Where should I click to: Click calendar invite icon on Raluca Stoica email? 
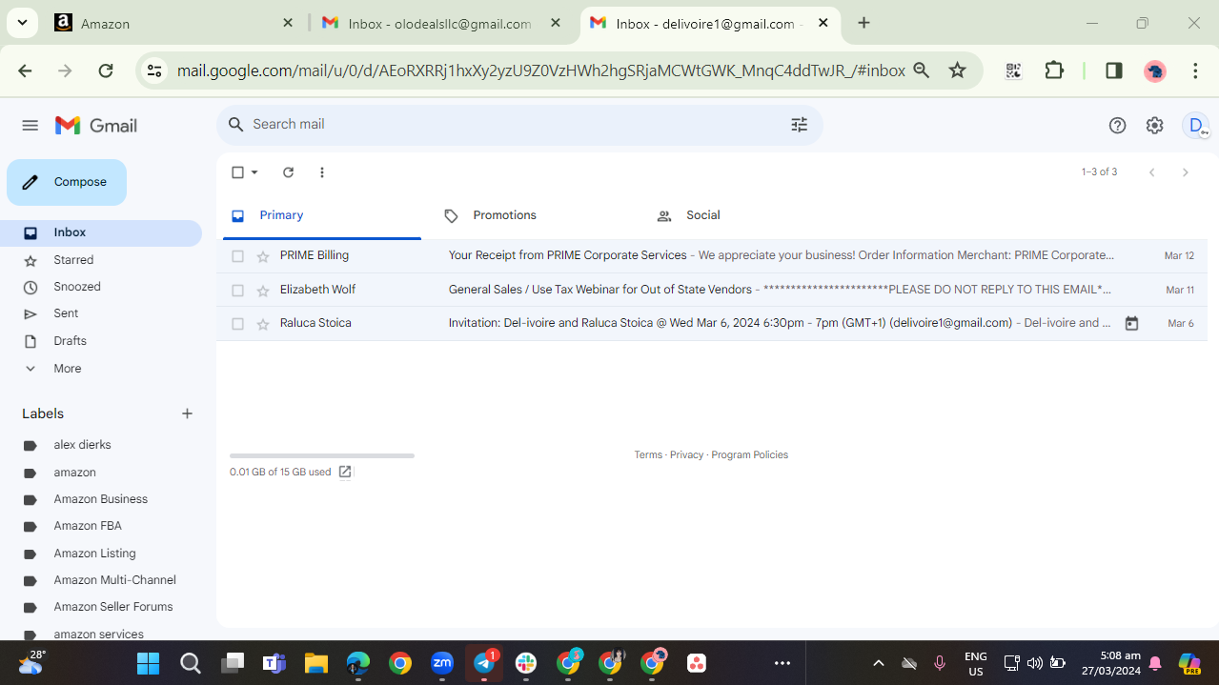[x=1131, y=323]
